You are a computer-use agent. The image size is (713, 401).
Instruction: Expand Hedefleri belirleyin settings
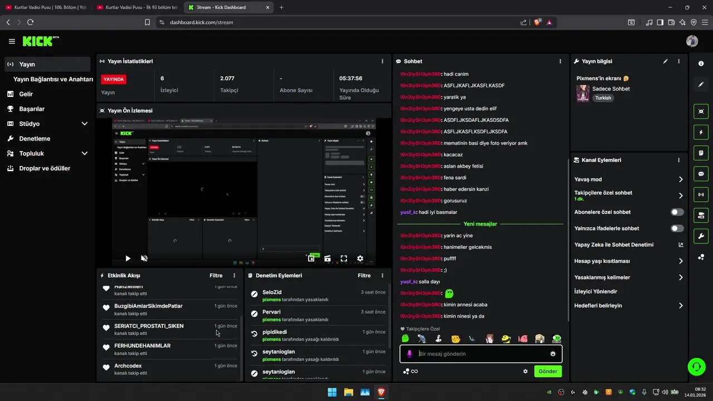(x=681, y=306)
